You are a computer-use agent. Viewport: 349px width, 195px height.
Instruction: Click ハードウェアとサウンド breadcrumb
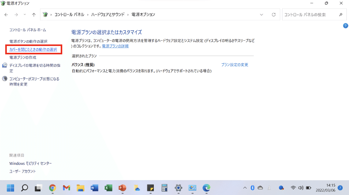(108, 15)
